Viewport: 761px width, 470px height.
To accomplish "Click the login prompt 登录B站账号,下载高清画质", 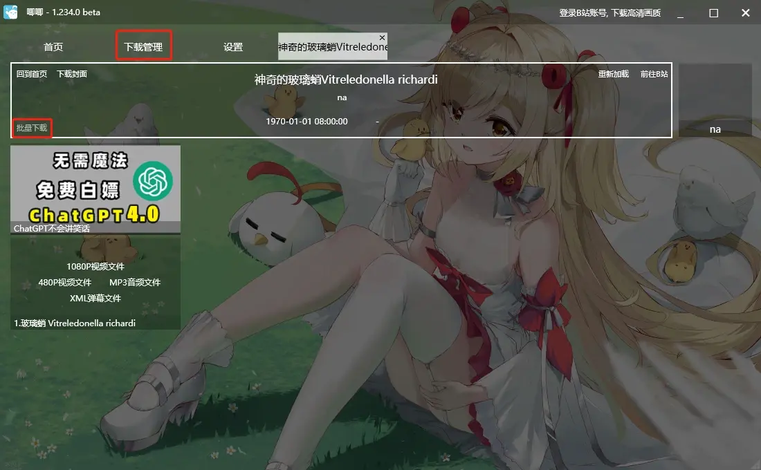I will click(609, 12).
